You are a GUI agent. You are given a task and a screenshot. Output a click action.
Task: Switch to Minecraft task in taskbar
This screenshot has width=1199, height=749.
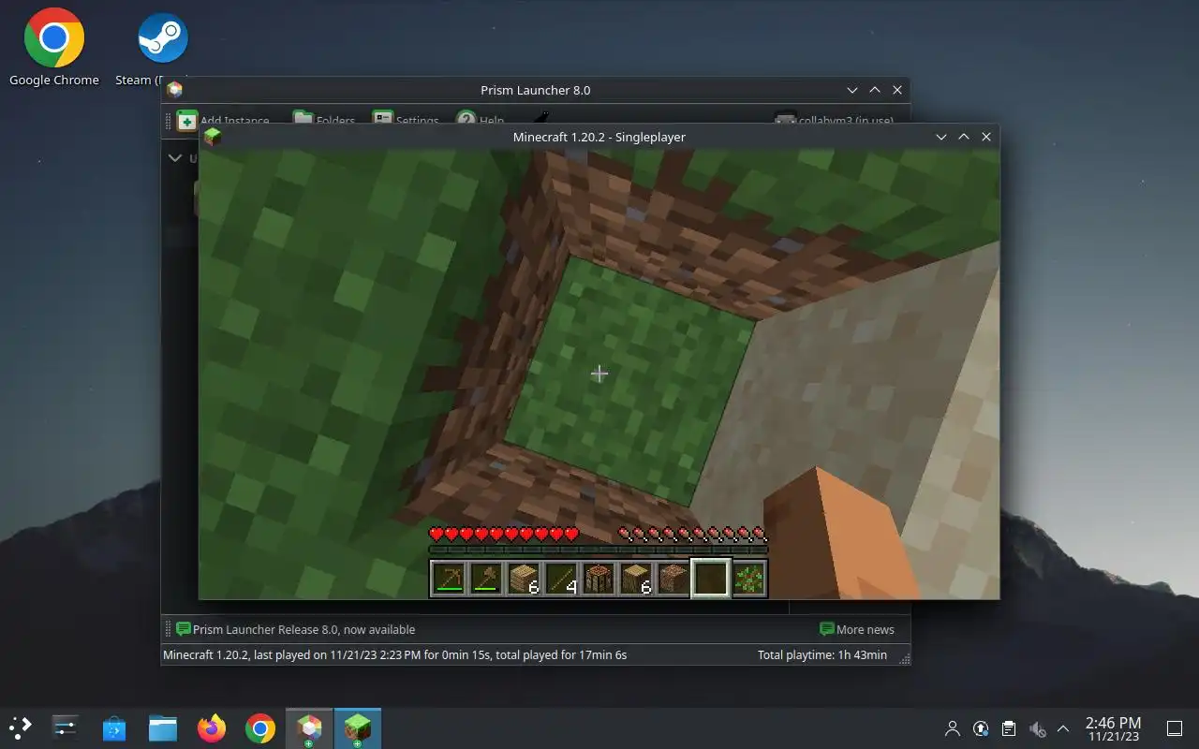point(357,728)
